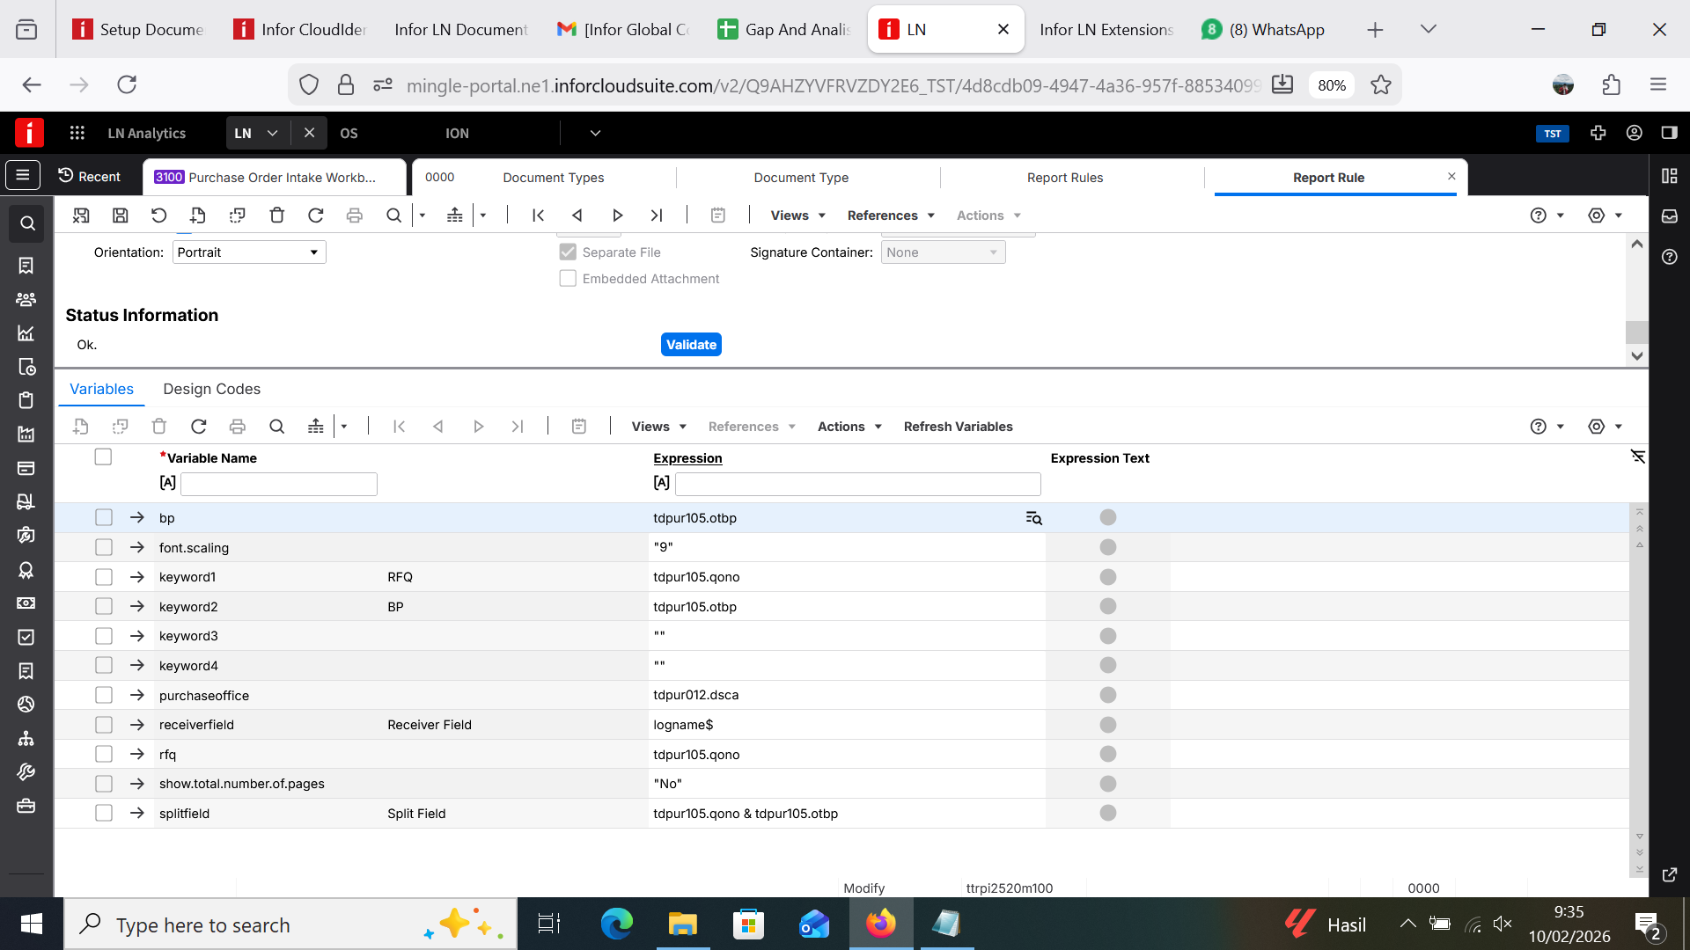The image size is (1690, 950).
Task: Select the checkbox for the font.scaling row
Action: [104, 547]
